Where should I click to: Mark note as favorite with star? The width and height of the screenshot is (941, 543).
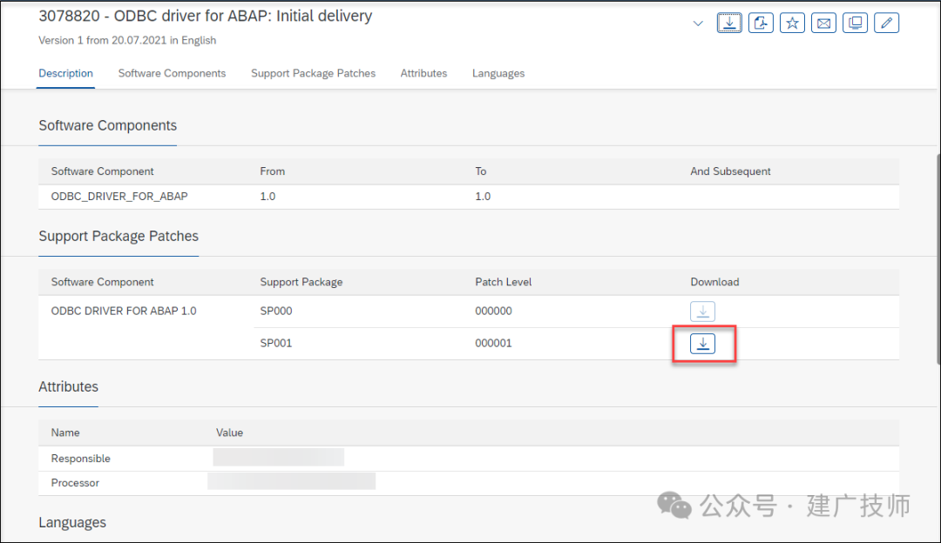(792, 23)
